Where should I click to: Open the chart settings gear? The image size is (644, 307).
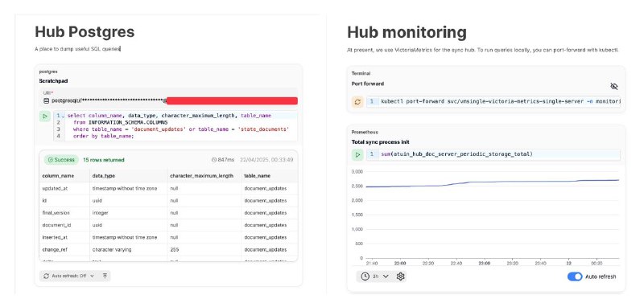pyautogui.click(x=400, y=276)
